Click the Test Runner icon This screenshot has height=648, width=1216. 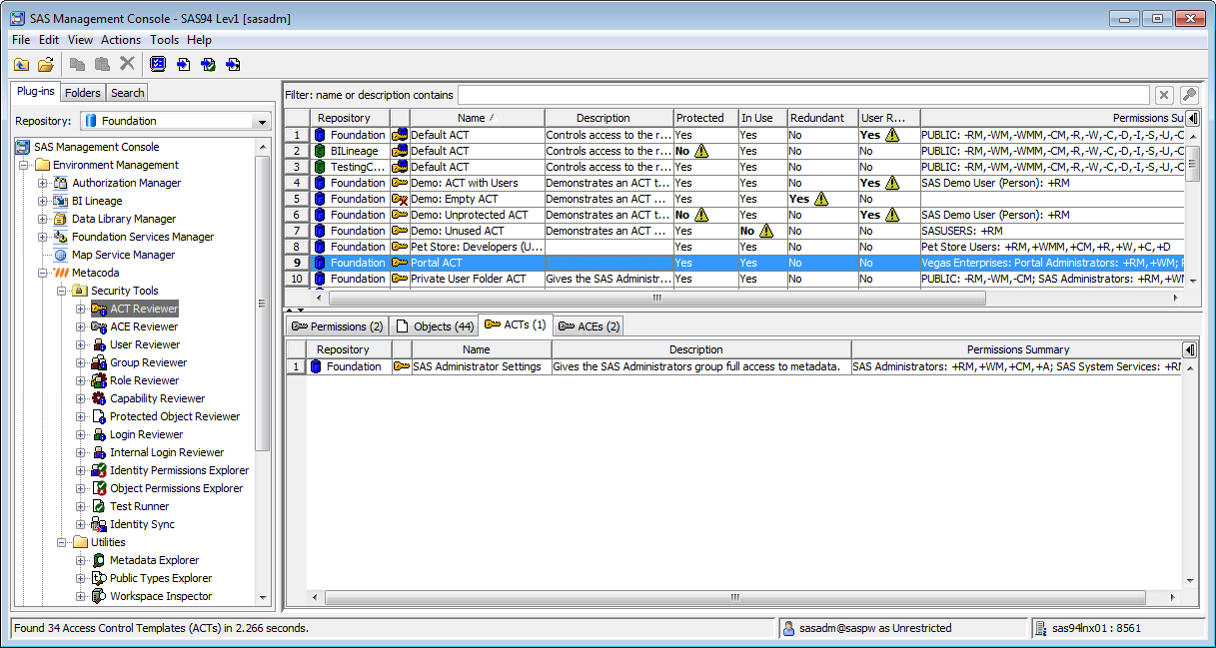98,506
